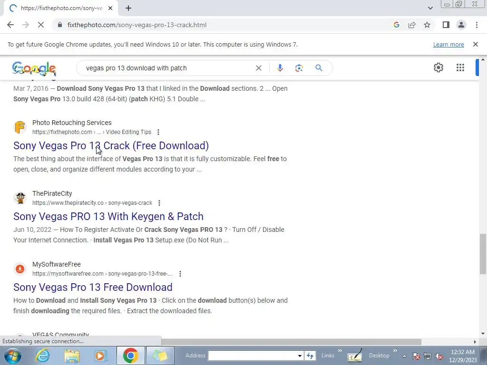Click the Address toolbar go button
Viewport: 487px width, 365px height.
[310, 355]
